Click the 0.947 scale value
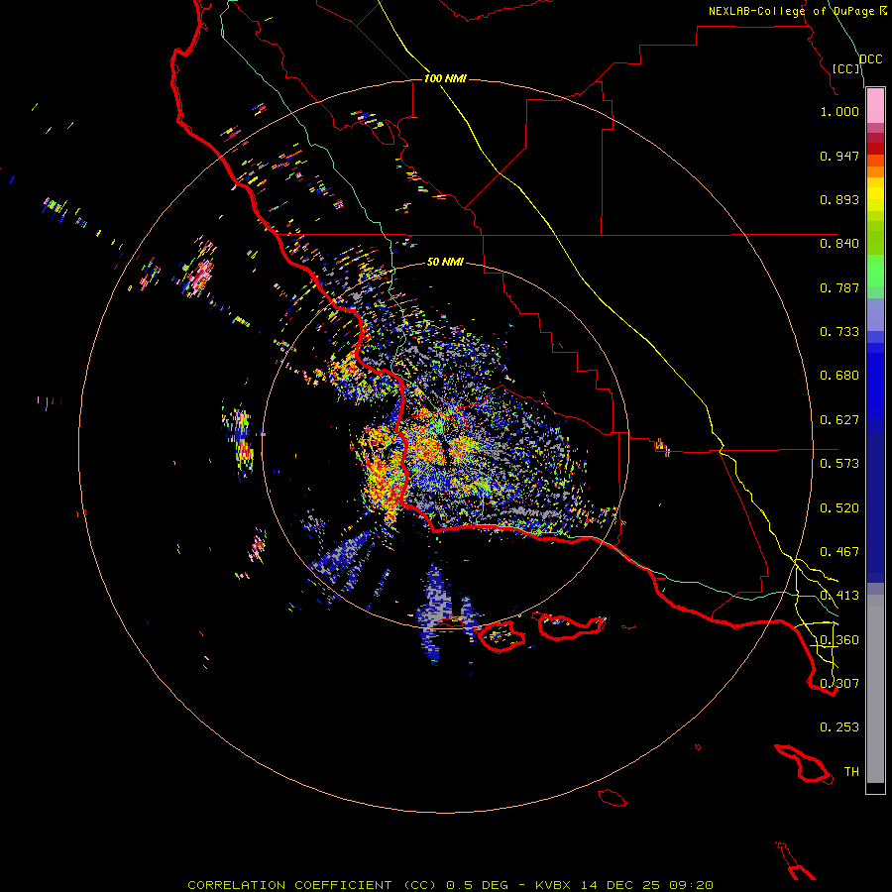This screenshot has height=892, width=892. [839, 156]
